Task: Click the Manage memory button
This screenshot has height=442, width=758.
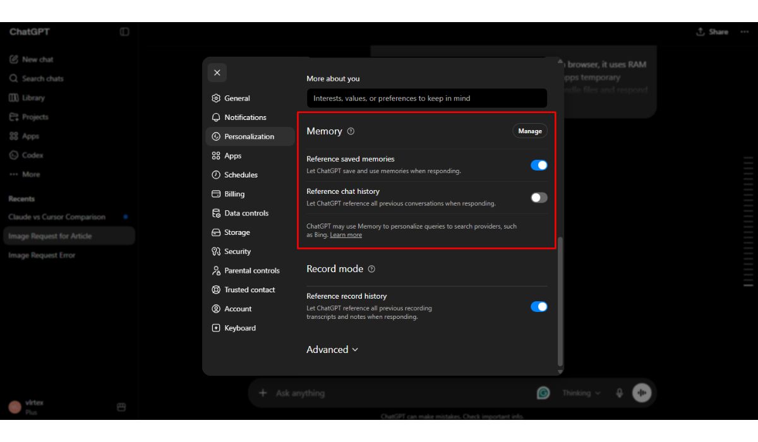Action: click(530, 131)
